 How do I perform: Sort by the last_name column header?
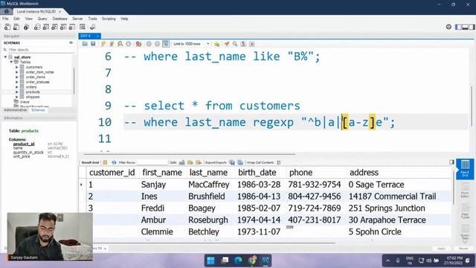point(208,173)
